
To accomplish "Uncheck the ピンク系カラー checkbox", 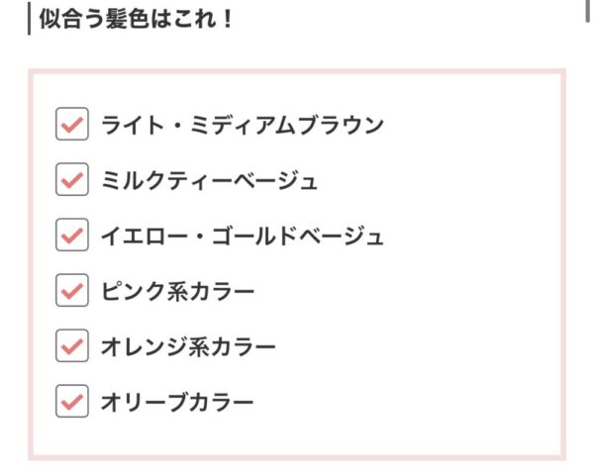I will pyautogui.click(x=72, y=290).
